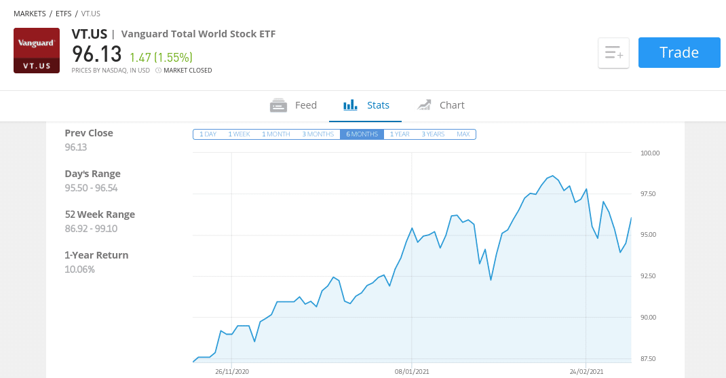Click the Stats bar-chart icon

(351, 105)
